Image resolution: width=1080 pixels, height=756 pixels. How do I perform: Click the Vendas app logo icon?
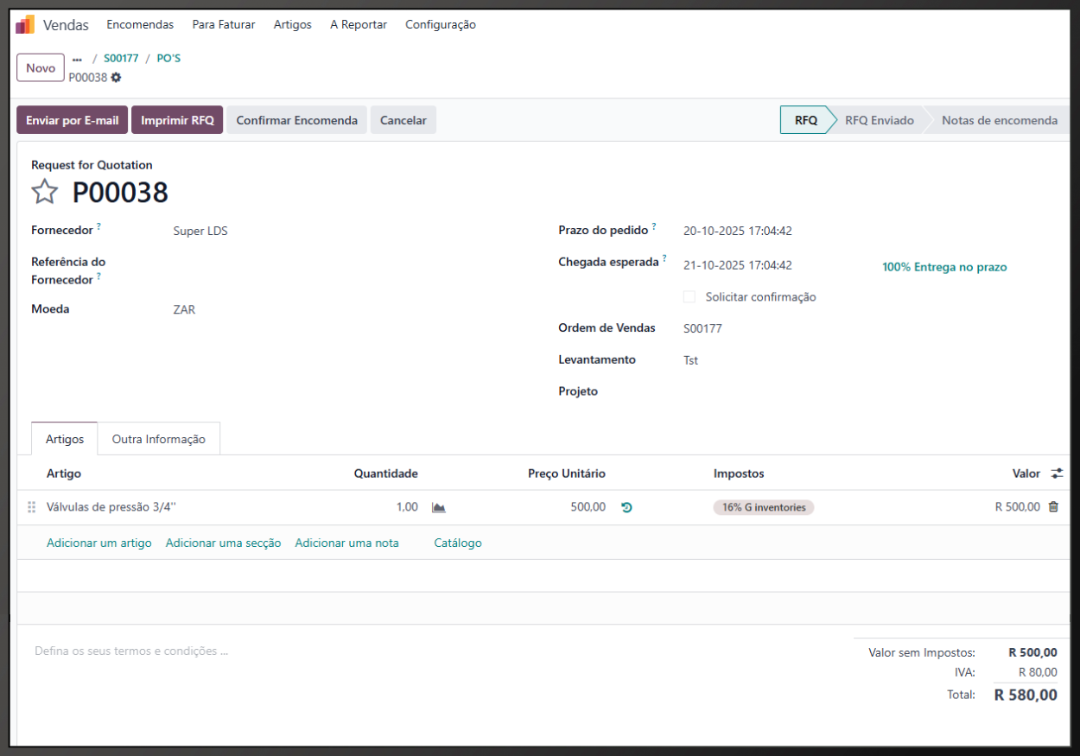pos(25,25)
